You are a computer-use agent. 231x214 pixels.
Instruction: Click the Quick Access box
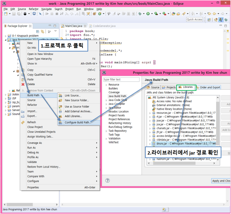195,19
